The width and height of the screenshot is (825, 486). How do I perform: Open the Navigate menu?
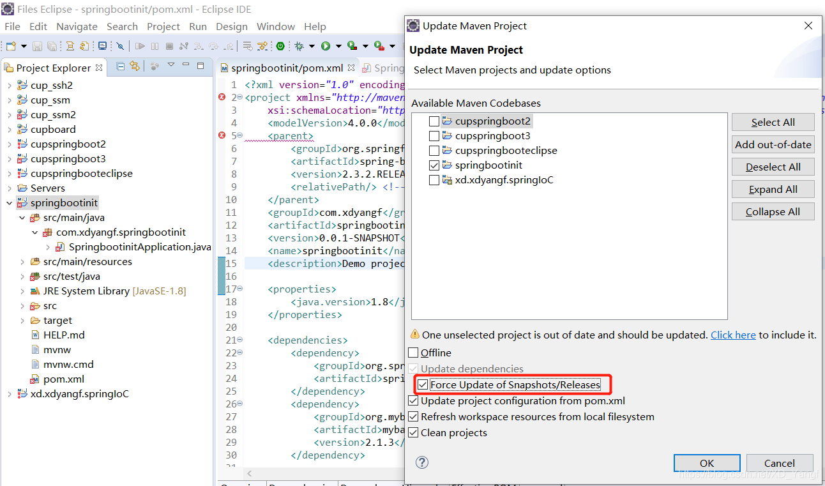(x=77, y=26)
